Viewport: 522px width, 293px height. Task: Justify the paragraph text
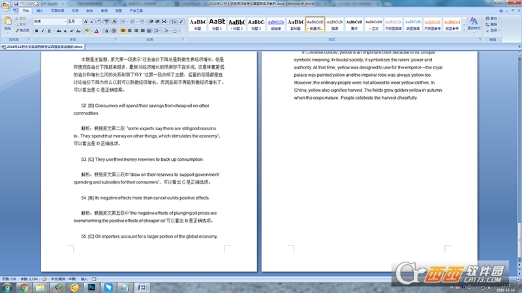click(142, 31)
